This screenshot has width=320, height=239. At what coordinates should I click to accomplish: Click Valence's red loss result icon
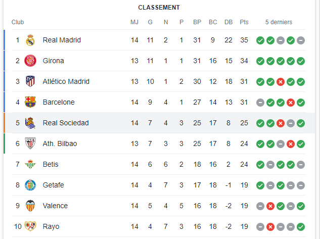tap(270, 206)
